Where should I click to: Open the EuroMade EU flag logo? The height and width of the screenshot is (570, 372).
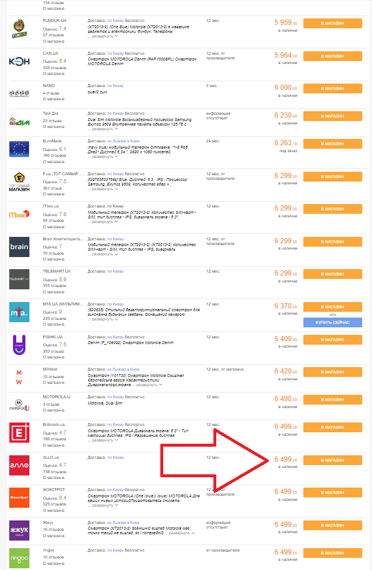[19, 149]
